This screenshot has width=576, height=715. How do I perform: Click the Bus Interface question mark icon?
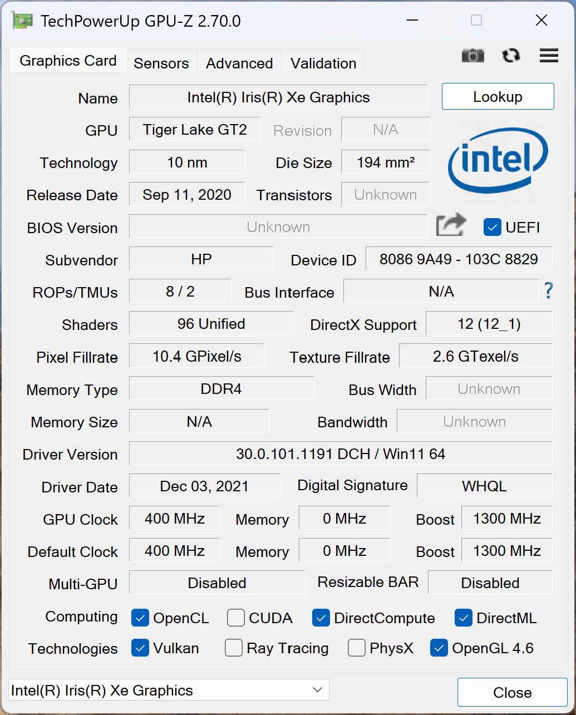pos(549,290)
